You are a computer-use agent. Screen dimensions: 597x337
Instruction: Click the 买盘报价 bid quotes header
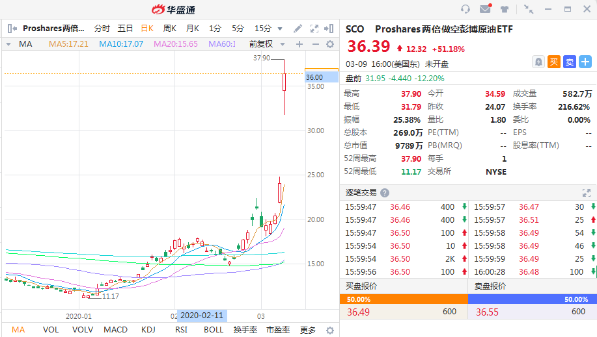tap(361, 286)
